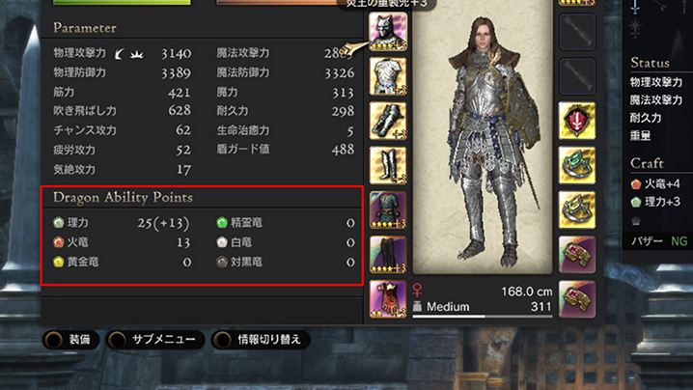Choose the red cape equipment slot
693x390 pixels.
point(388,299)
